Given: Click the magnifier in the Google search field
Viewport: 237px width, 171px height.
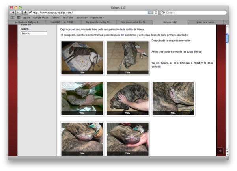Looking at the screenshot, I should click(x=163, y=13).
